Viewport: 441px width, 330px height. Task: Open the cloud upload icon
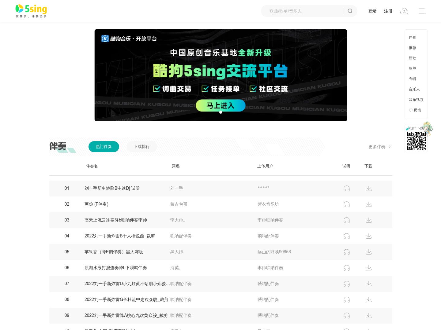[404, 11]
